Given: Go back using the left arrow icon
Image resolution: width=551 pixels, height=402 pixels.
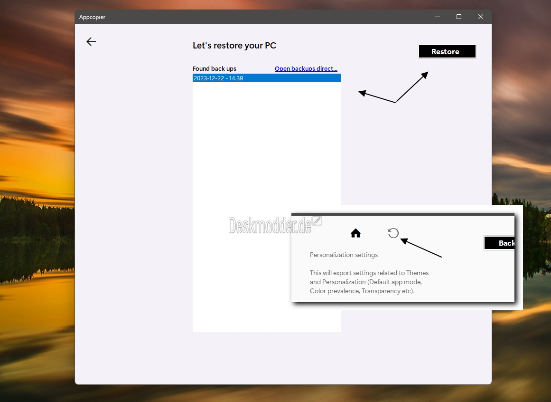Looking at the screenshot, I should 91,41.
